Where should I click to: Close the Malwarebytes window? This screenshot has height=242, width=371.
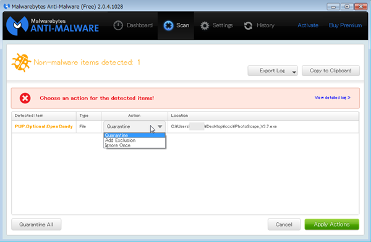(x=361, y=7)
